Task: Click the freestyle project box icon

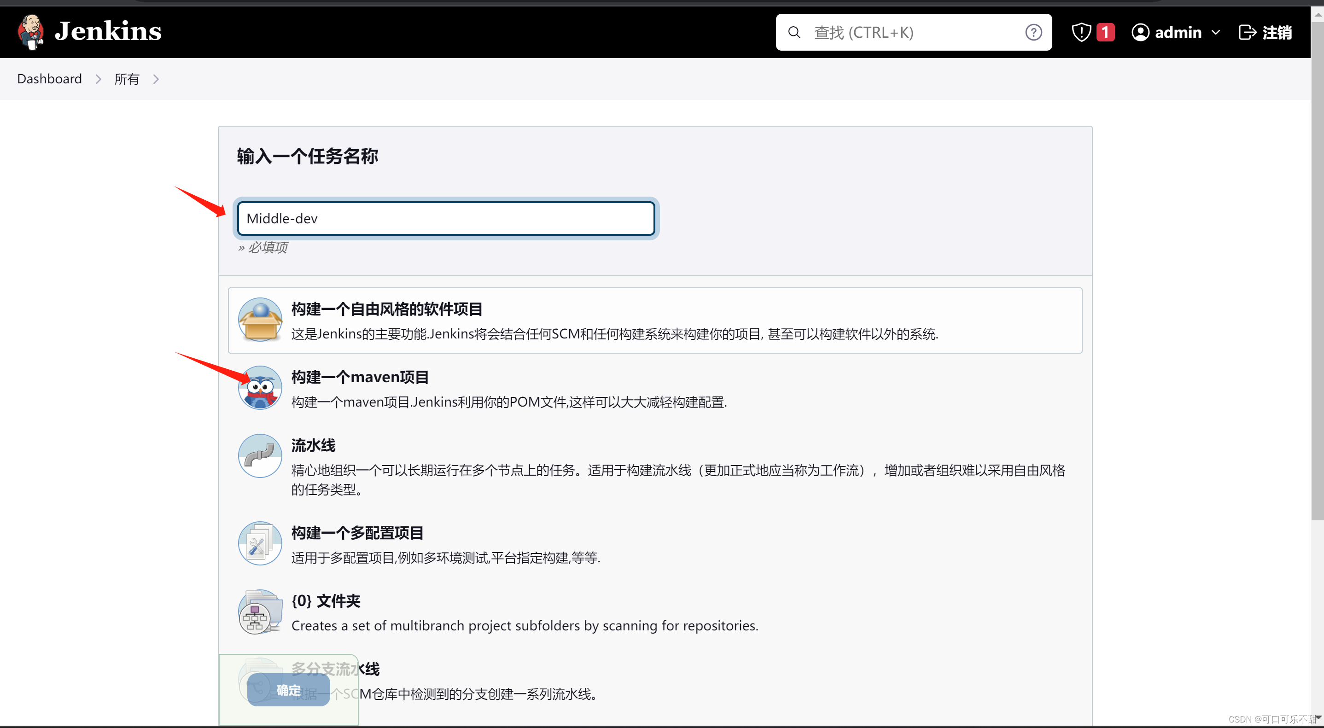Action: tap(260, 320)
